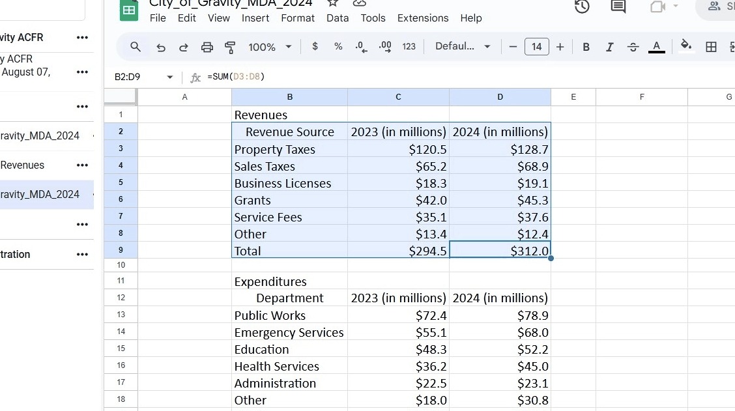Decrease decimal places
The width and height of the screenshot is (735, 411).
click(x=361, y=47)
